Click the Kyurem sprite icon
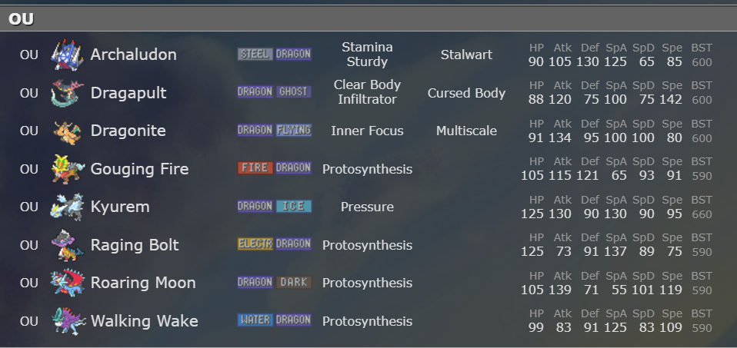Image resolution: width=737 pixels, height=348 pixels. (67, 207)
